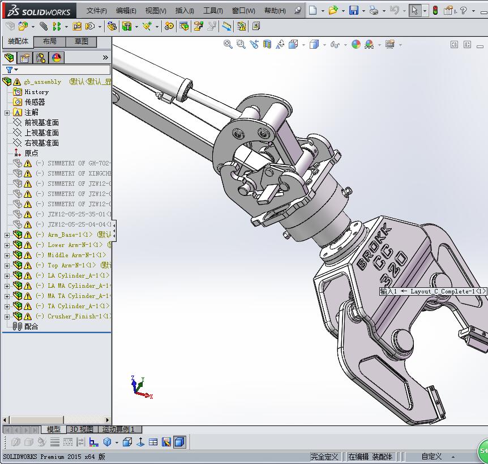Screen dimensions: 488x464
Task: Open the DisplayManager color wheel tab
Action: (57, 58)
